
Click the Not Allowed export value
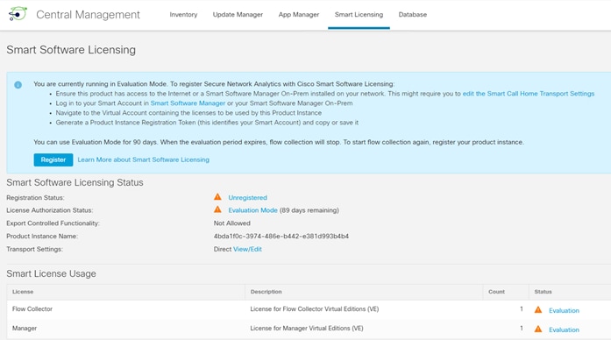(x=231, y=223)
